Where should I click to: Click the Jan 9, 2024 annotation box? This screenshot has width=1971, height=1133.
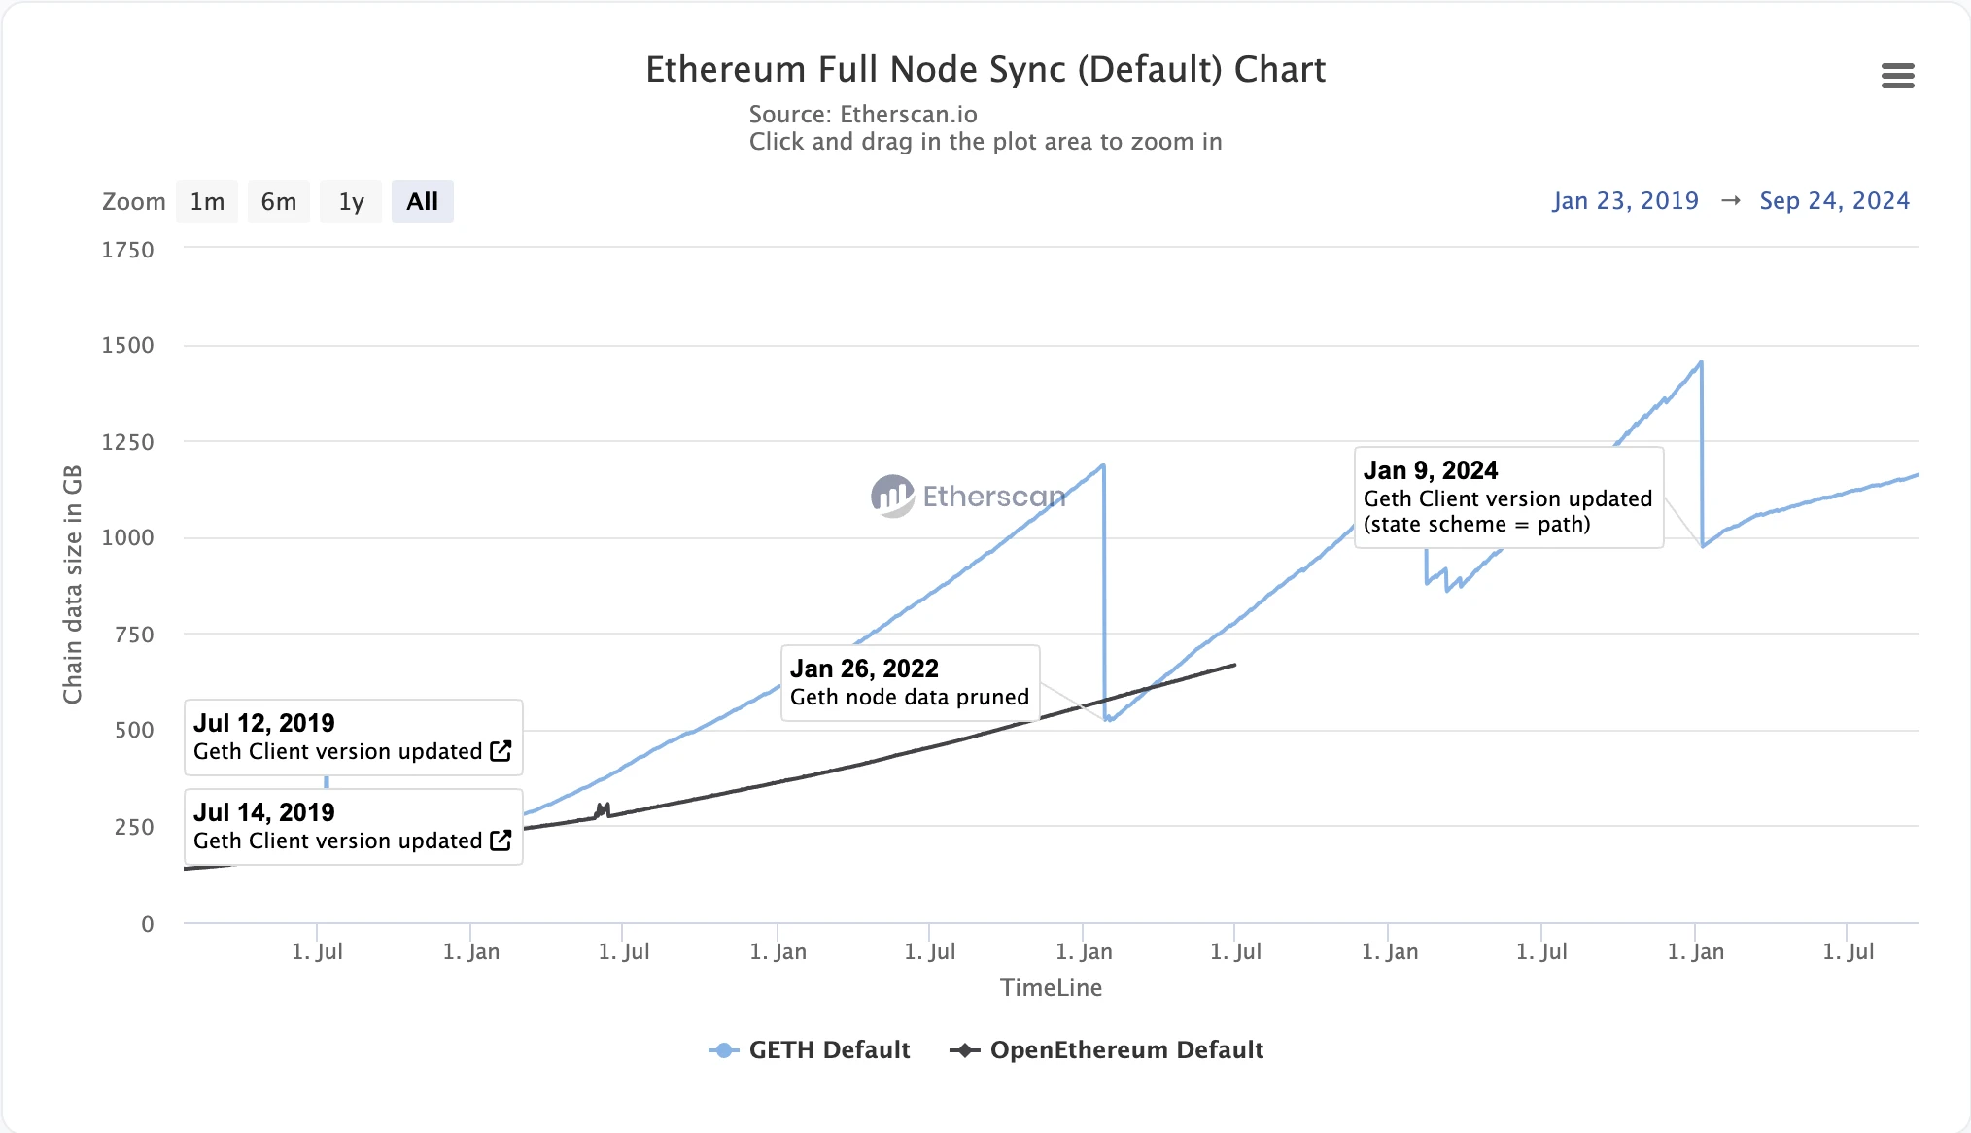1507,498
